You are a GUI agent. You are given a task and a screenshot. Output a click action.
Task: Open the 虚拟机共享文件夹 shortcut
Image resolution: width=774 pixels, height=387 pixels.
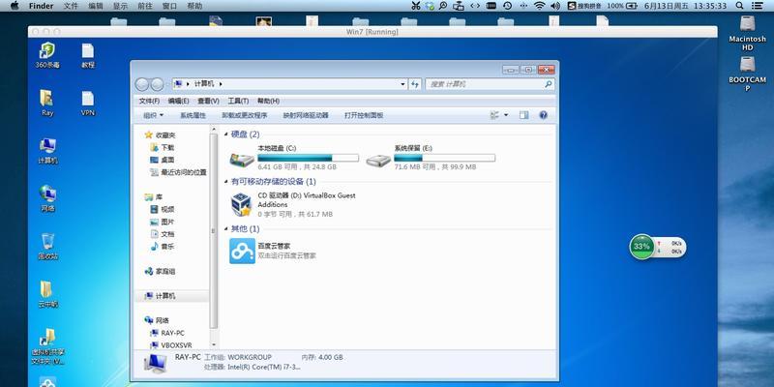(47, 346)
